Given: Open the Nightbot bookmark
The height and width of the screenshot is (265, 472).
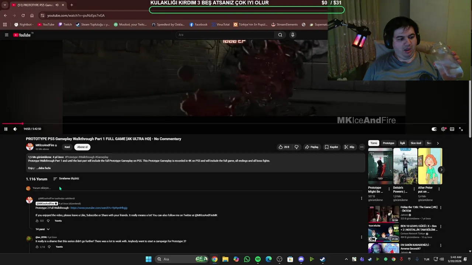Looking at the screenshot, I should (24, 25).
